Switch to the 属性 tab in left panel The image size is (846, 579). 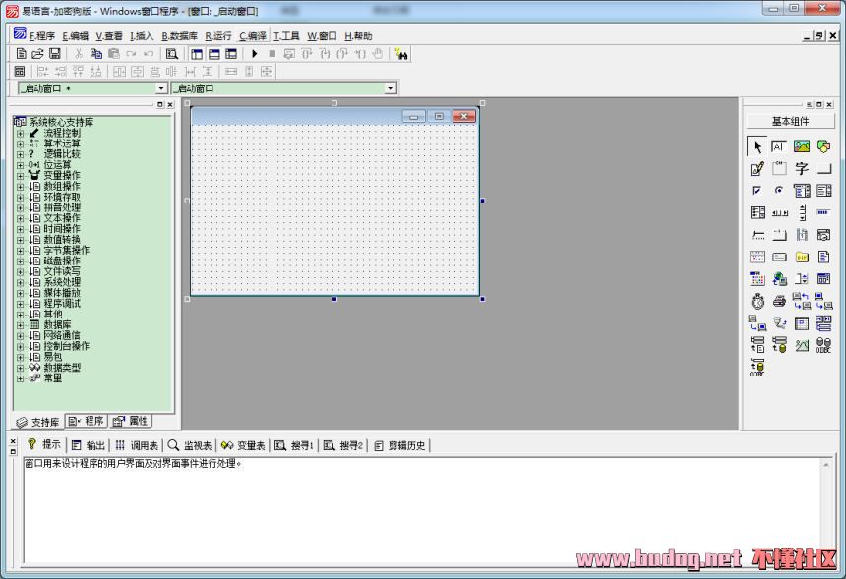point(130,421)
